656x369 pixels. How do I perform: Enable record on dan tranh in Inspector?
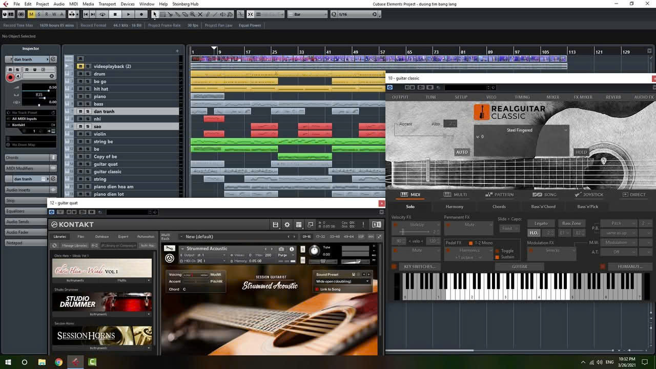tap(10, 77)
